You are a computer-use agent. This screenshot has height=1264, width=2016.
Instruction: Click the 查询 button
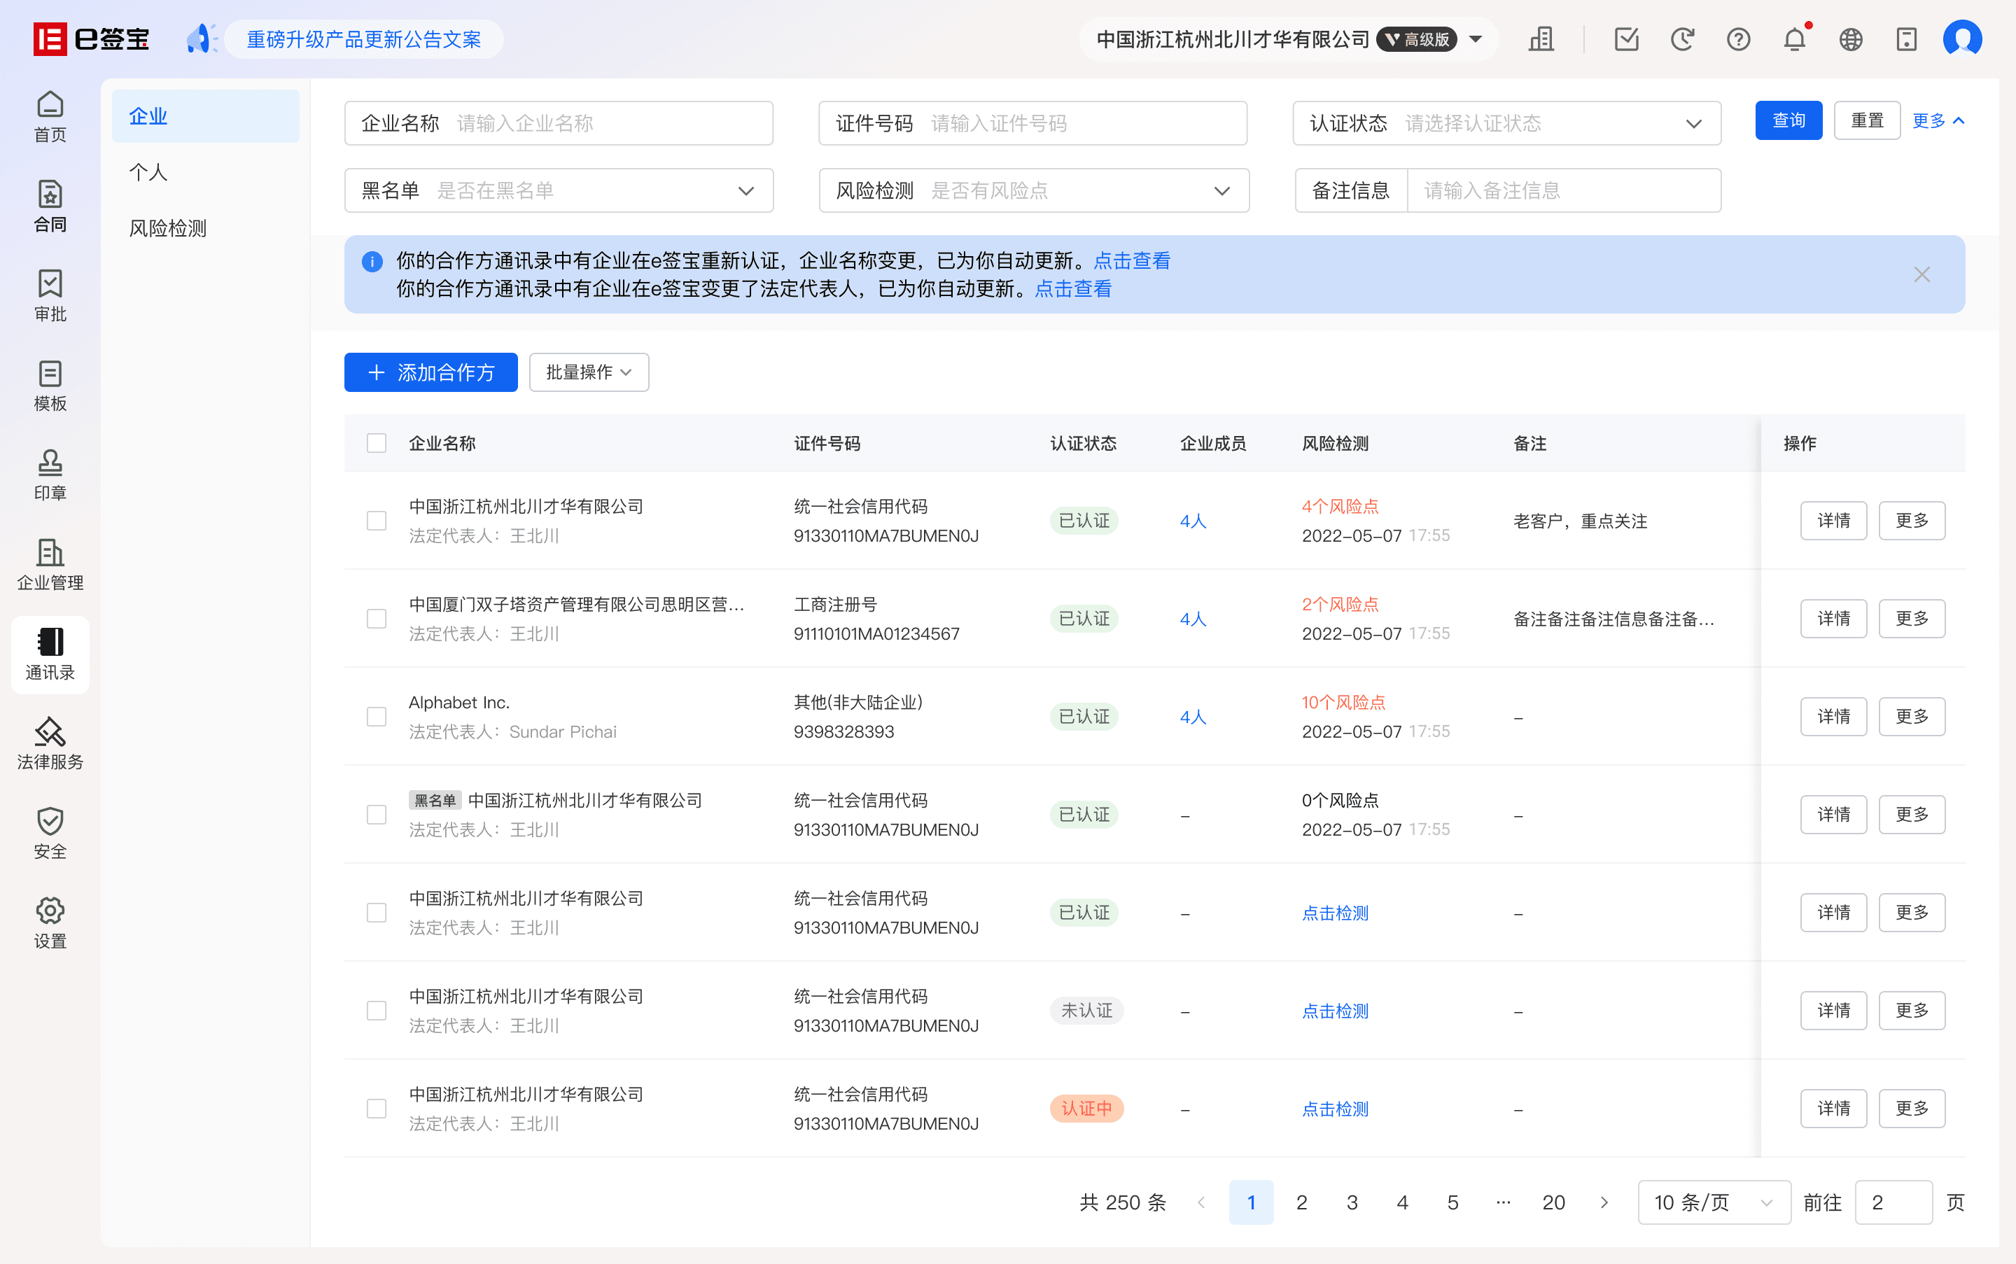click(1788, 120)
